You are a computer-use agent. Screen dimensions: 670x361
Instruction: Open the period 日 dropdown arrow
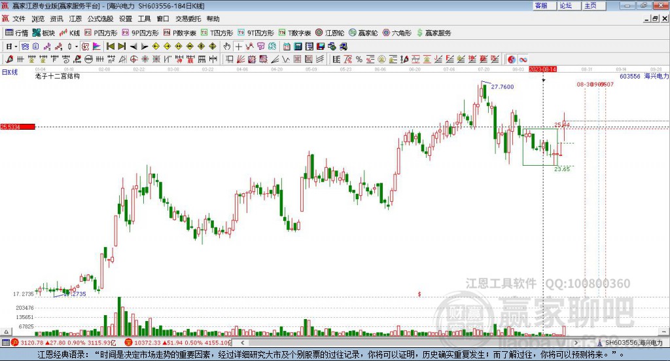(16, 47)
